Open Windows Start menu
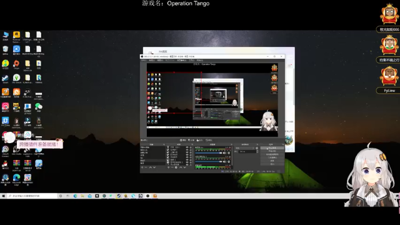This screenshot has height=225, width=400. (3, 196)
